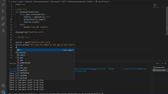Choose max from autocomplete list
Image resolution: width=168 pixels, height=94 pixels.
tap(46, 60)
